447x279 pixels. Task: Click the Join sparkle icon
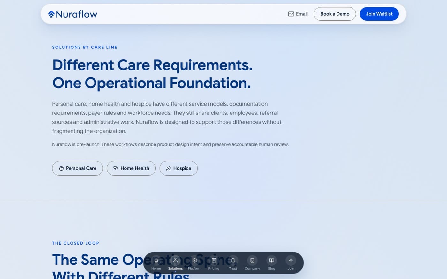291,261
